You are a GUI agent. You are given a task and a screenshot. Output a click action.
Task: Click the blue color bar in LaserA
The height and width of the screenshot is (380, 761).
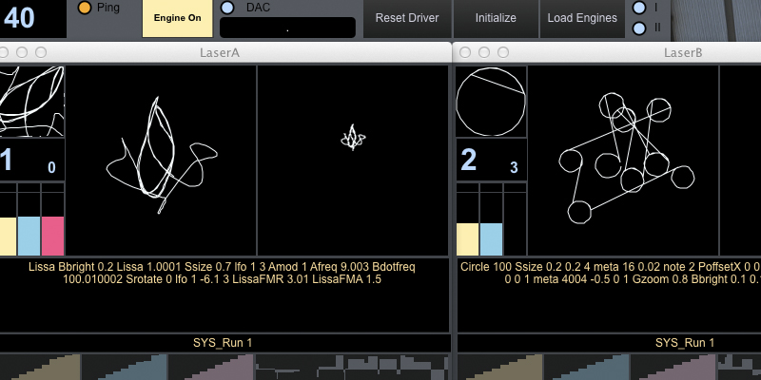tap(29, 236)
